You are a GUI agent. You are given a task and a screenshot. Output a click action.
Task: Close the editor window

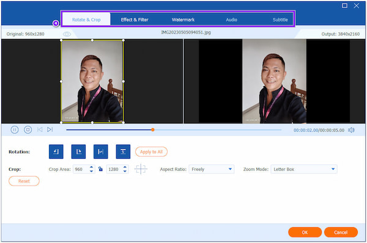(356, 5)
